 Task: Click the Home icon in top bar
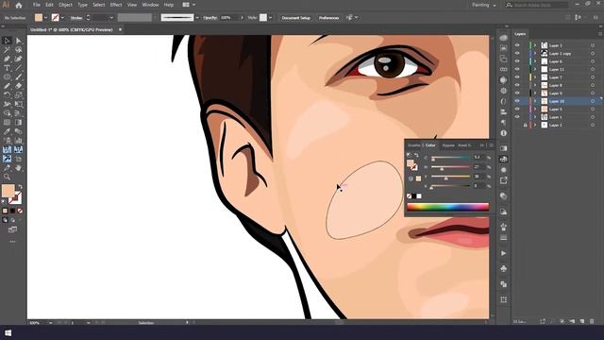click(x=19, y=5)
